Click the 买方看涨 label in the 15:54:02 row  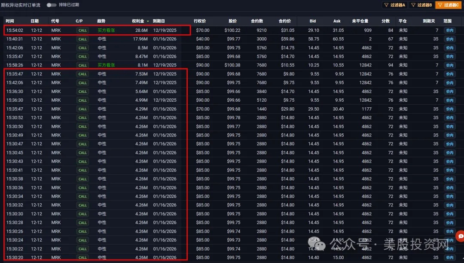pyautogui.click(x=106, y=30)
